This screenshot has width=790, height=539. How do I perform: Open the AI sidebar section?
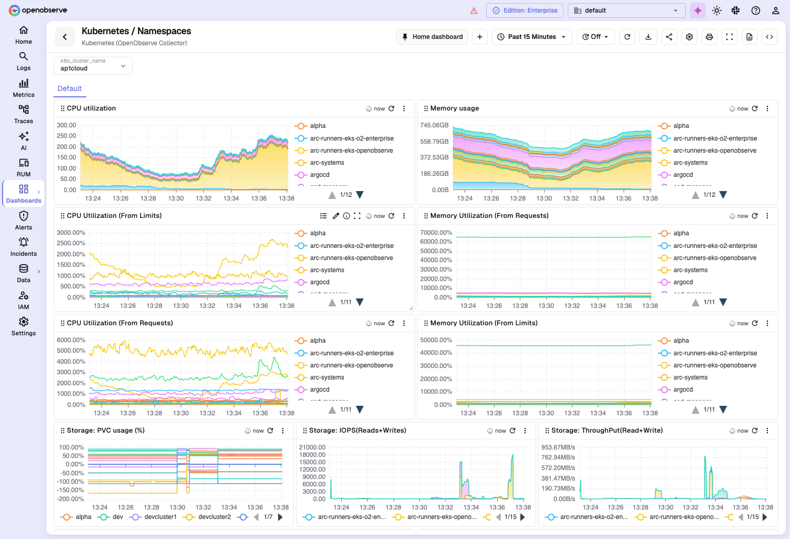(x=24, y=142)
